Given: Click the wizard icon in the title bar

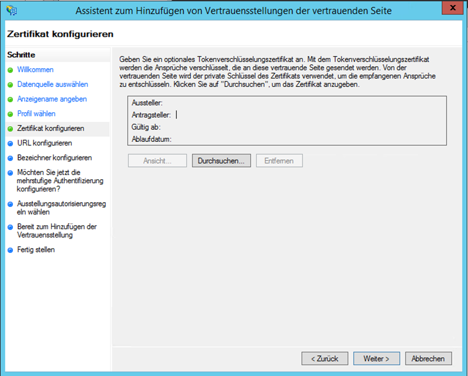Looking at the screenshot, I should 12,10.
